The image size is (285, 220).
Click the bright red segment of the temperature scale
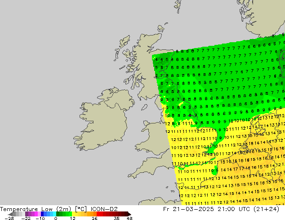pos(100,214)
